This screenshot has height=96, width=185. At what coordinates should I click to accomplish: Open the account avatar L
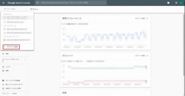(181, 3)
